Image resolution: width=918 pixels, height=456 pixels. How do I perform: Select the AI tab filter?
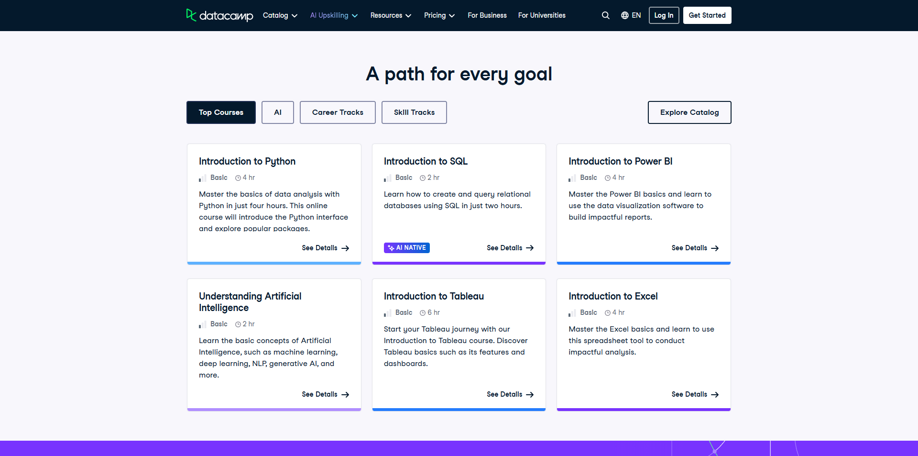(278, 112)
